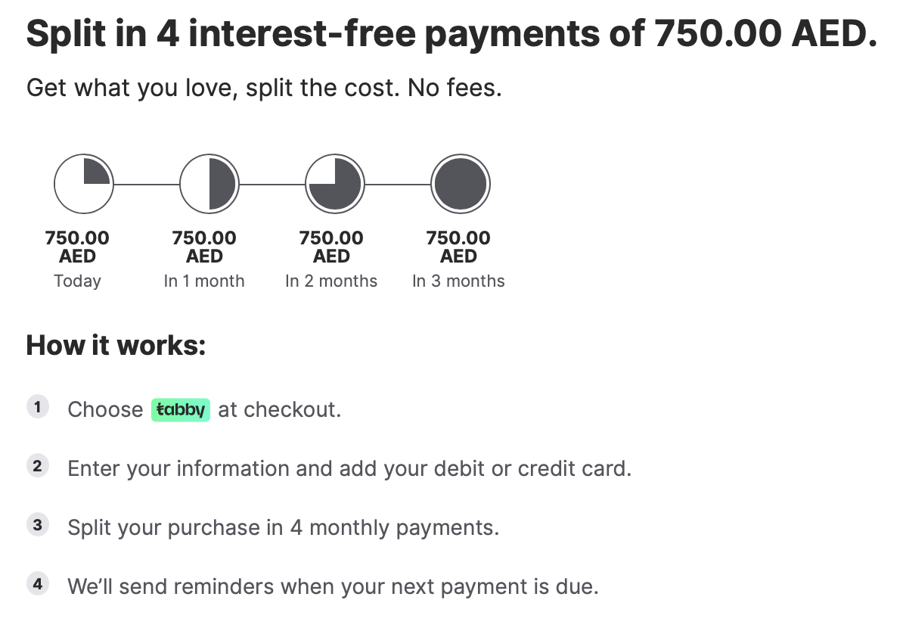Click the green tabby logo badge
The image size is (906, 631).
click(x=180, y=409)
